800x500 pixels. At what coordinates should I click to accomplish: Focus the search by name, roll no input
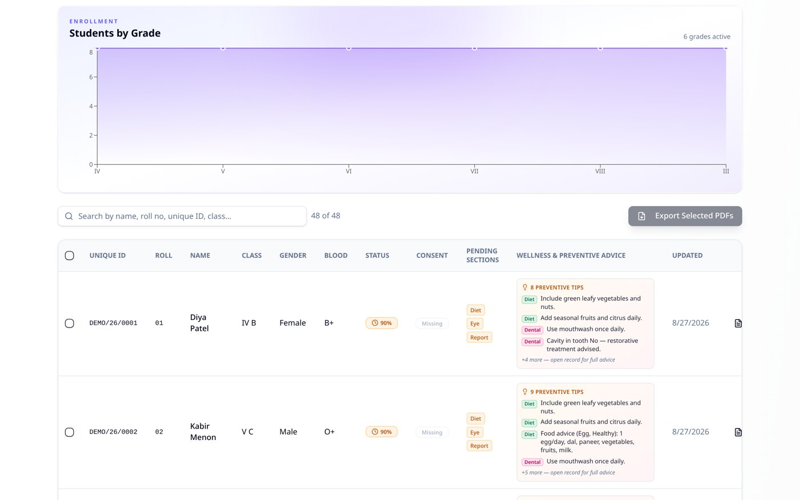(182, 216)
